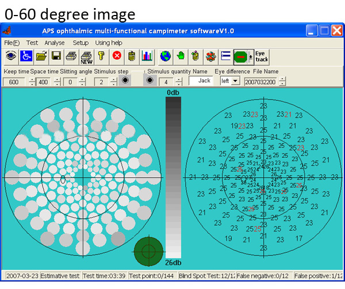
Task: Click the 0db label above the scale
Action: [173, 93]
